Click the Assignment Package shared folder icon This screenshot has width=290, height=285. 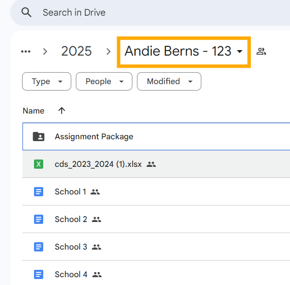[39, 137]
